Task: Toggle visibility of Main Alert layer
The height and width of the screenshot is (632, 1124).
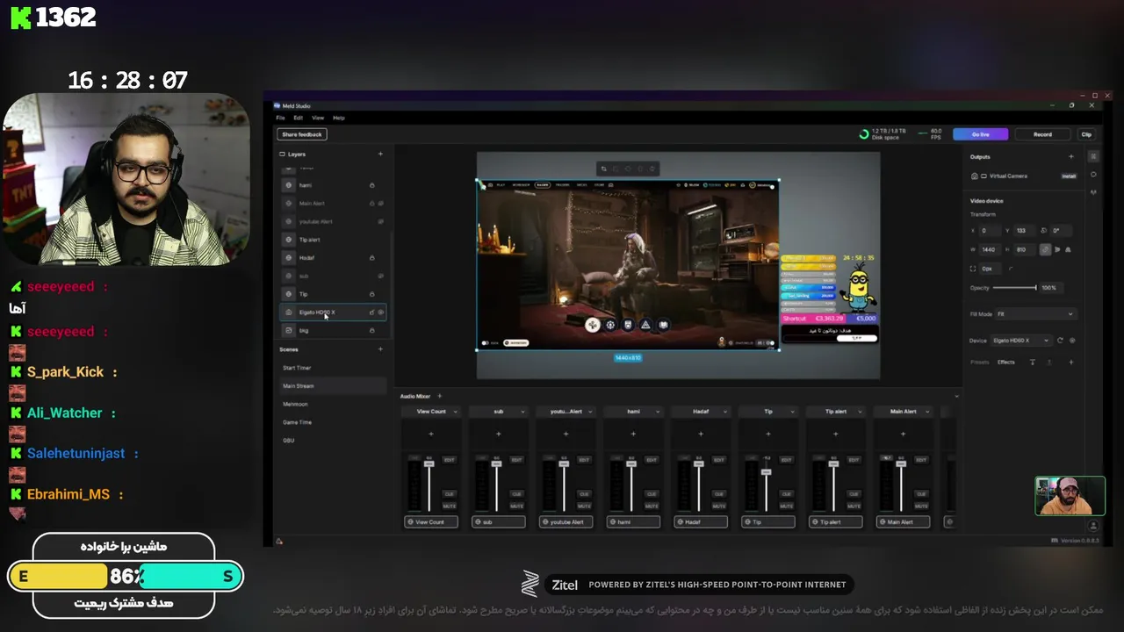Action: point(380,204)
